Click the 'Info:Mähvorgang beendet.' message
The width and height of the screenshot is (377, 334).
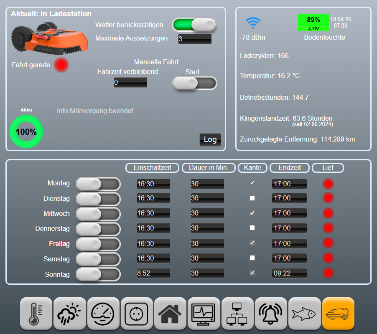pyautogui.click(x=96, y=111)
